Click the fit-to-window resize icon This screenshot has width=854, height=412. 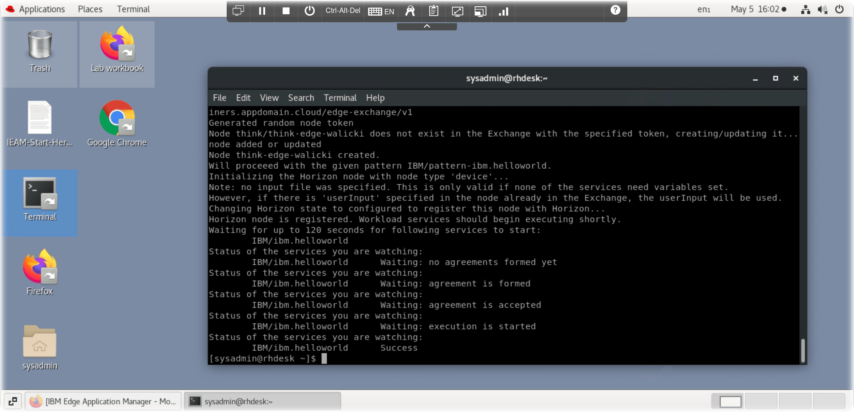[x=457, y=11]
